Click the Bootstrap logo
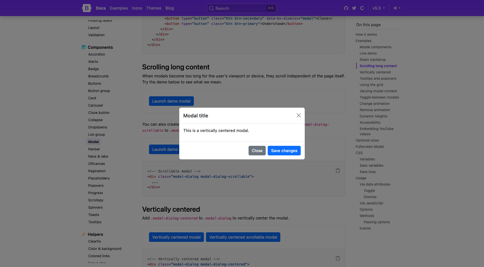 tap(86, 8)
